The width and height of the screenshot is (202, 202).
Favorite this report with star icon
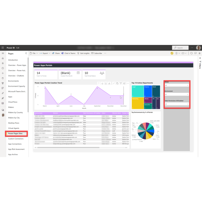click(x=199, y=53)
